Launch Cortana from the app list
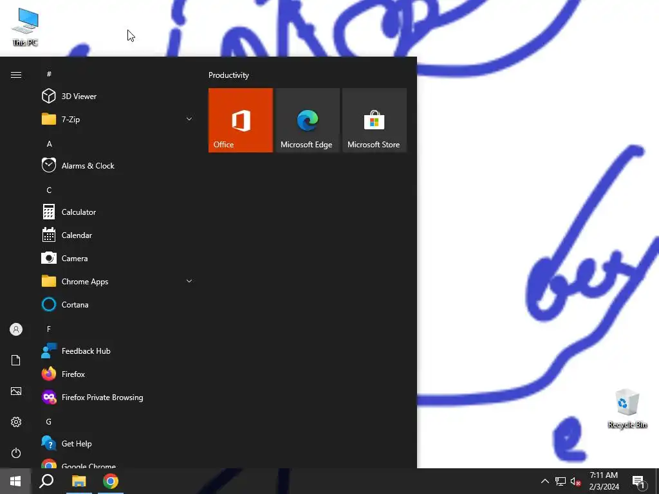 tap(116, 304)
